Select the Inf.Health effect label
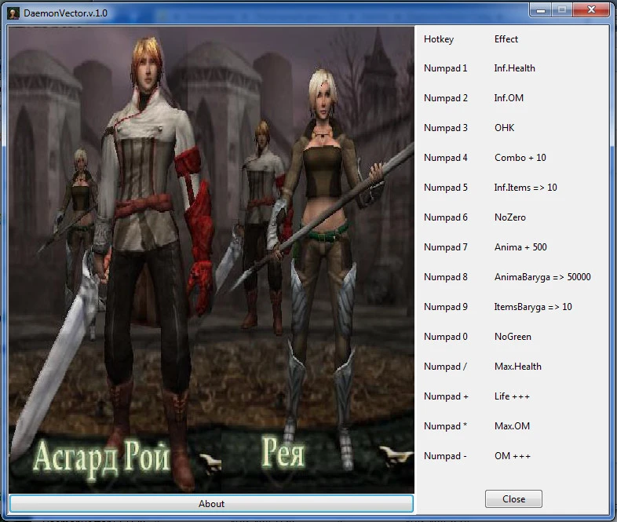This screenshot has height=522, width=617. pyautogui.click(x=514, y=68)
